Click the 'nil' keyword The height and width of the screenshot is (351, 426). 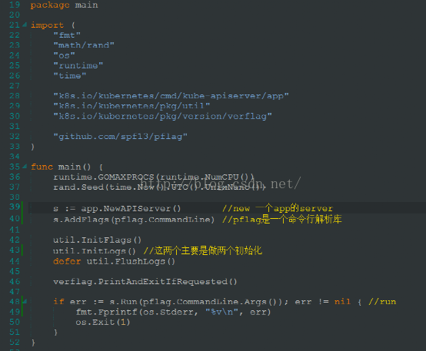coord(342,301)
